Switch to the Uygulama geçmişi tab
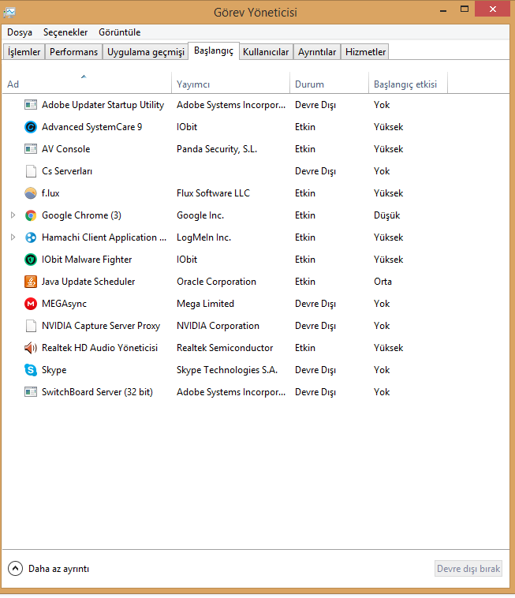This screenshot has height=598, width=515. pyautogui.click(x=146, y=52)
